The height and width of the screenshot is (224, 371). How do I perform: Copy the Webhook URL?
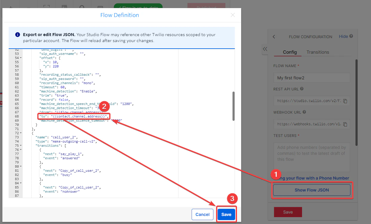[x=345, y=124]
